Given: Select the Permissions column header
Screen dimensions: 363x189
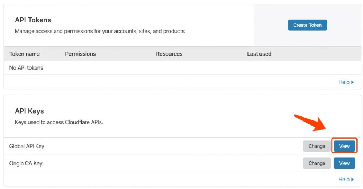Looking at the screenshot, I should [80, 54].
